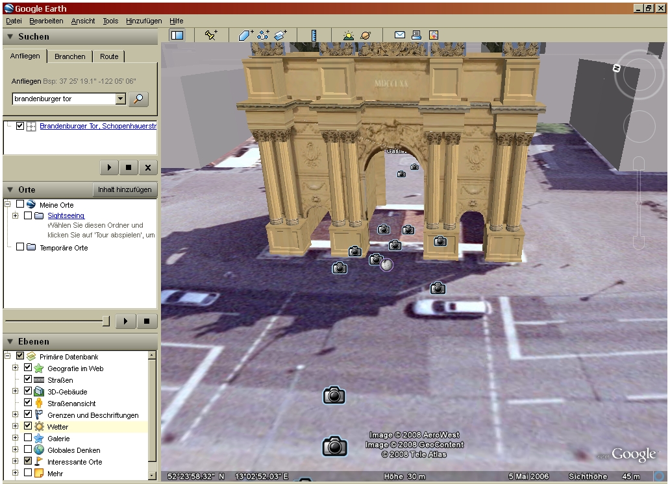Check the Temporäre Orte checkbox
Image resolution: width=670 pixels, height=484 pixels.
(x=20, y=247)
